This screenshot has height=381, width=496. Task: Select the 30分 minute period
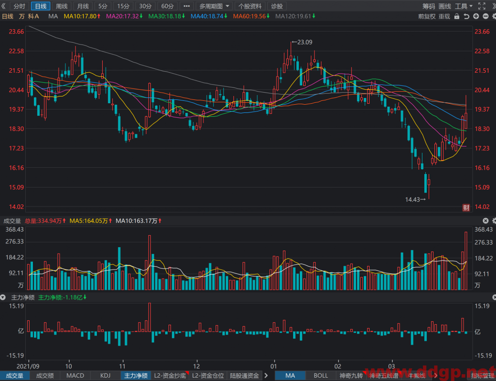145,6
